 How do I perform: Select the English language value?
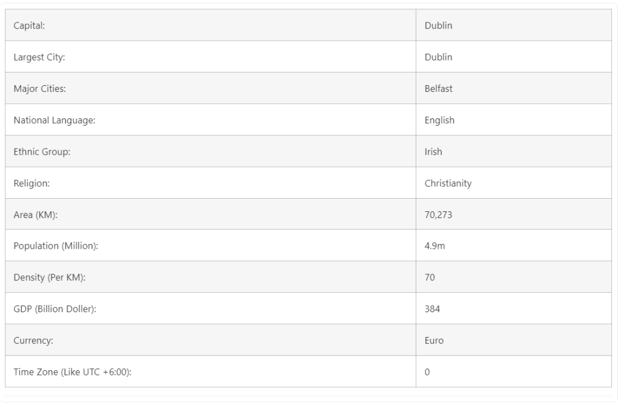click(x=439, y=120)
